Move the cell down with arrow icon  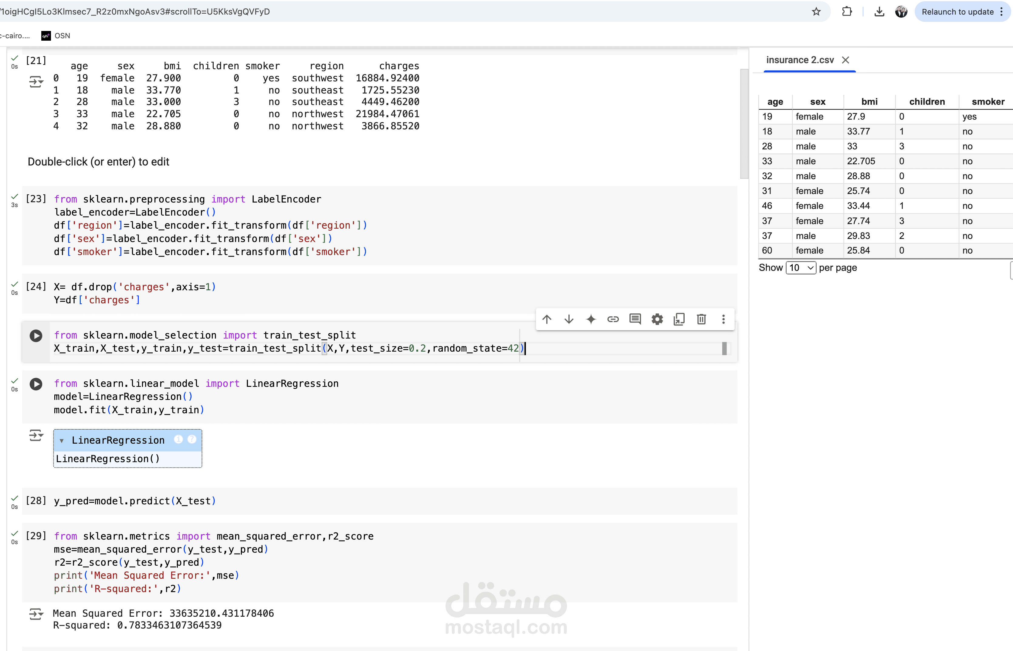[x=569, y=319]
